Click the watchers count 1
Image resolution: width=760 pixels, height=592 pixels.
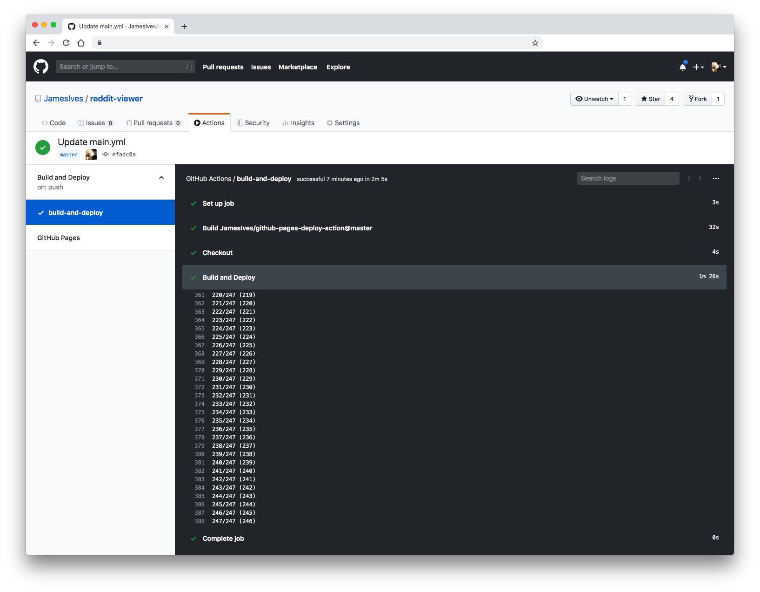click(624, 99)
